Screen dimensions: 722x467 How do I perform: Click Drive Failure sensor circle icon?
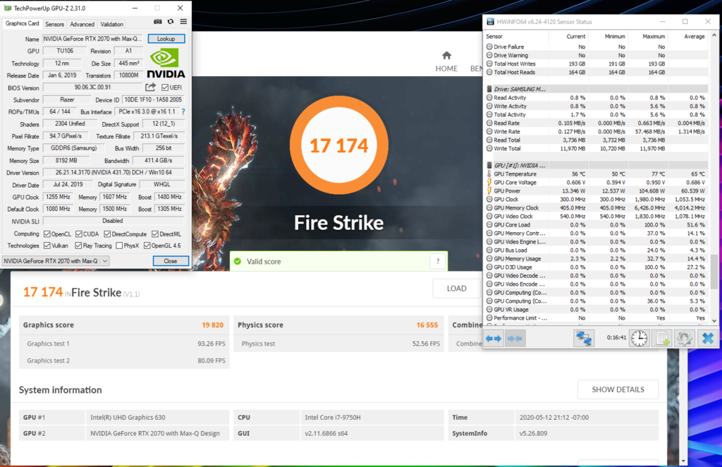click(x=489, y=47)
